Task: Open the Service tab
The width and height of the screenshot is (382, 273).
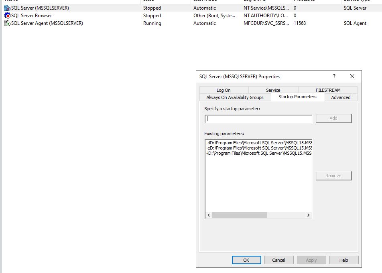Action: (273, 90)
